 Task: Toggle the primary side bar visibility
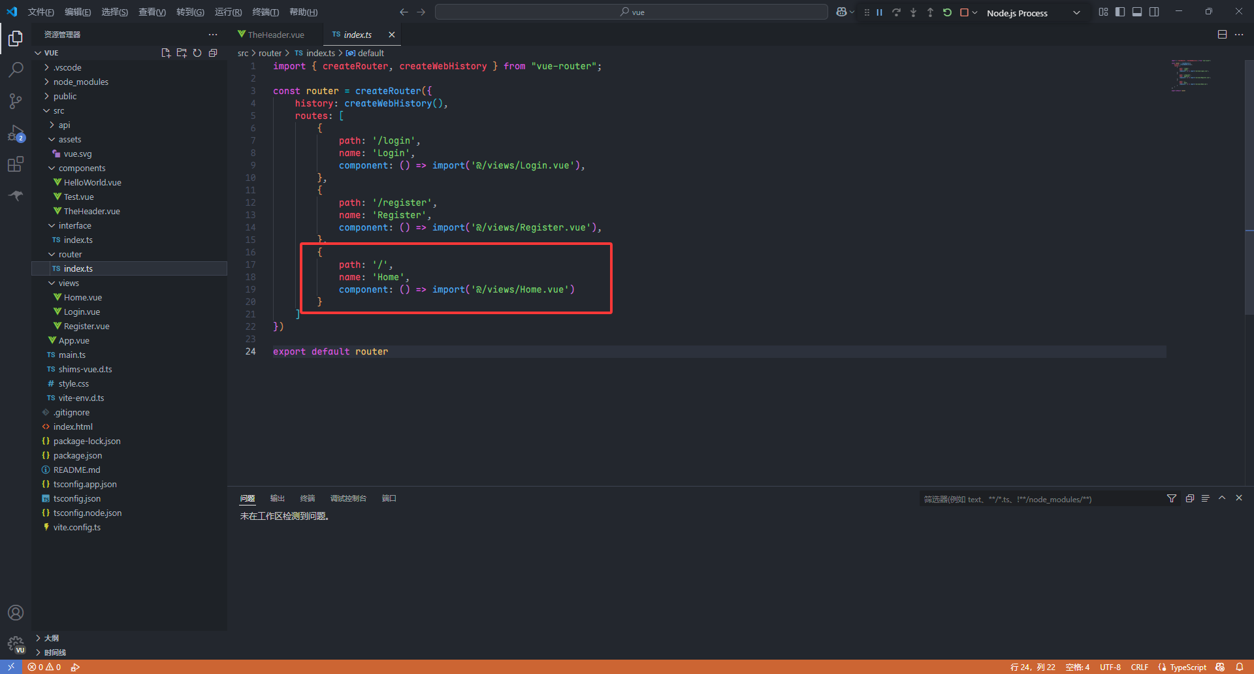click(1120, 12)
